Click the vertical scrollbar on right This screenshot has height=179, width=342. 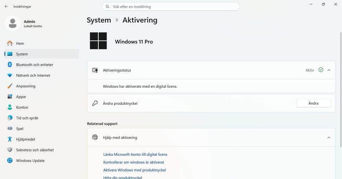click(341, 89)
